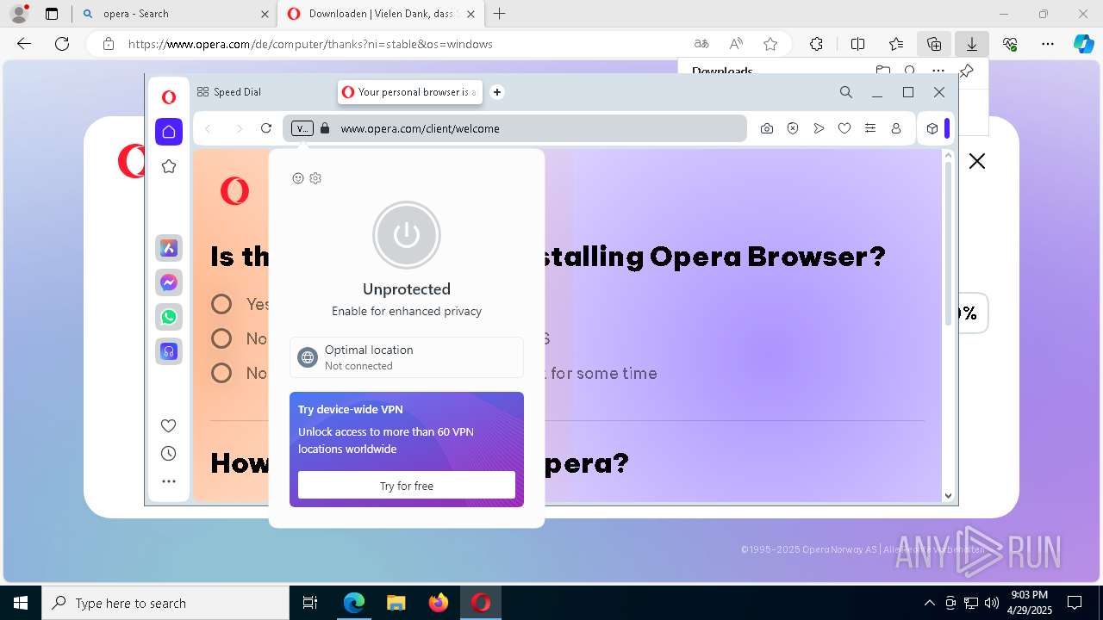Image resolution: width=1103 pixels, height=620 pixels.
Task: Open the volume tray icon
Action: click(x=992, y=603)
